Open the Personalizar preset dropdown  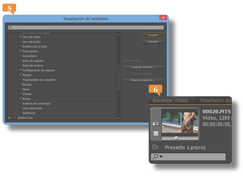click(143, 61)
